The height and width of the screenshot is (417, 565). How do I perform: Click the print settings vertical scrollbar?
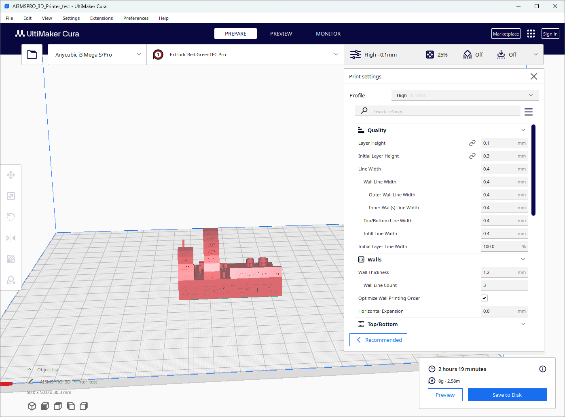coord(533,170)
